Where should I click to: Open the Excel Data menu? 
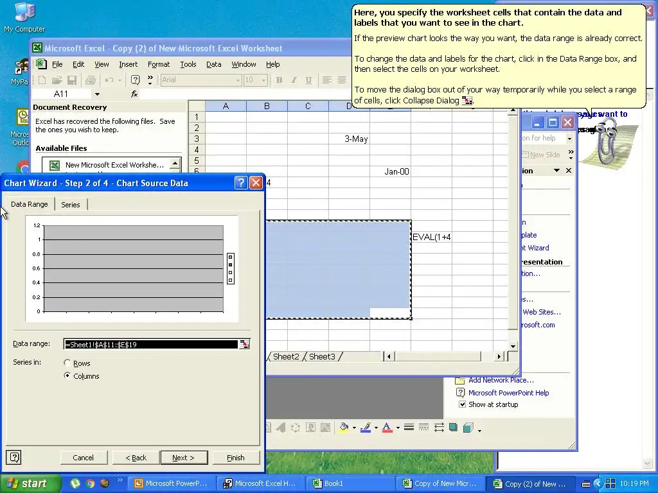pyautogui.click(x=213, y=64)
